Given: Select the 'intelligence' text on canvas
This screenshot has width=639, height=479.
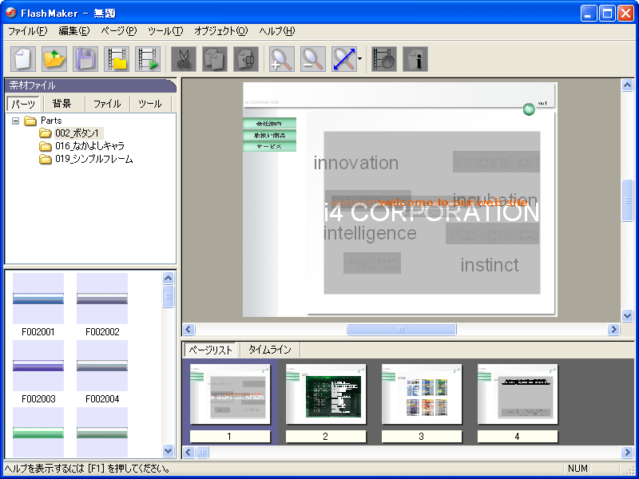Looking at the screenshot, I should tap(370, 233).
